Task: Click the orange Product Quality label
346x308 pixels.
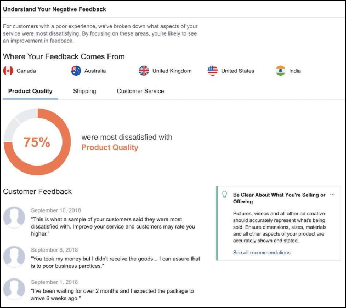Action: click(110, 147)
